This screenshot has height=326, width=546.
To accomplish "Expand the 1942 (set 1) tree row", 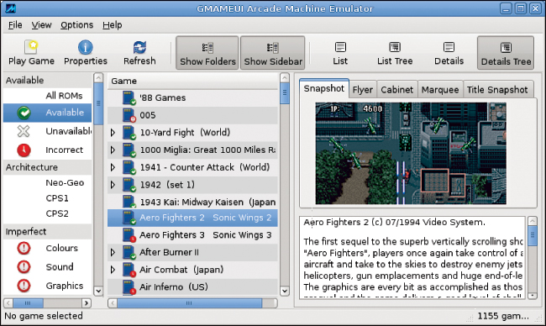I will (113, 185).
